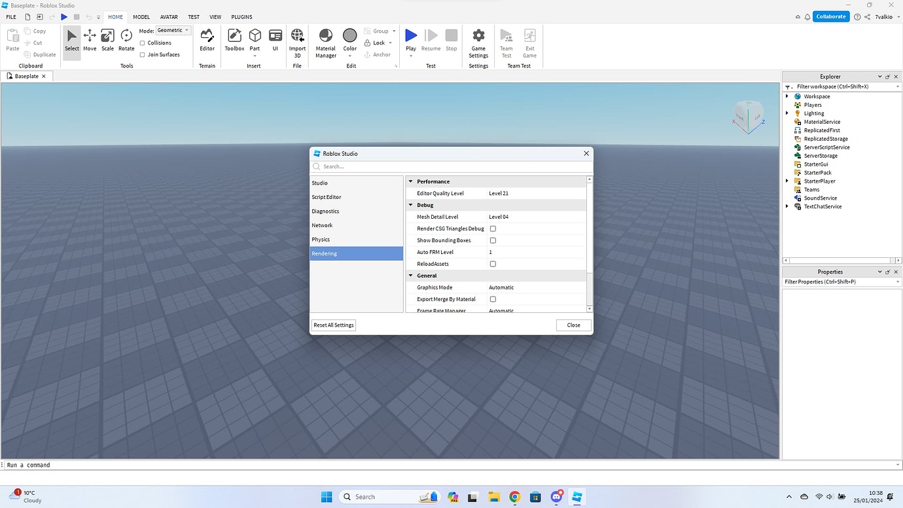Viewport: 903px width, 508px height.
Task: Click the Reset All Settings button
Action: [x=333, y=325]
